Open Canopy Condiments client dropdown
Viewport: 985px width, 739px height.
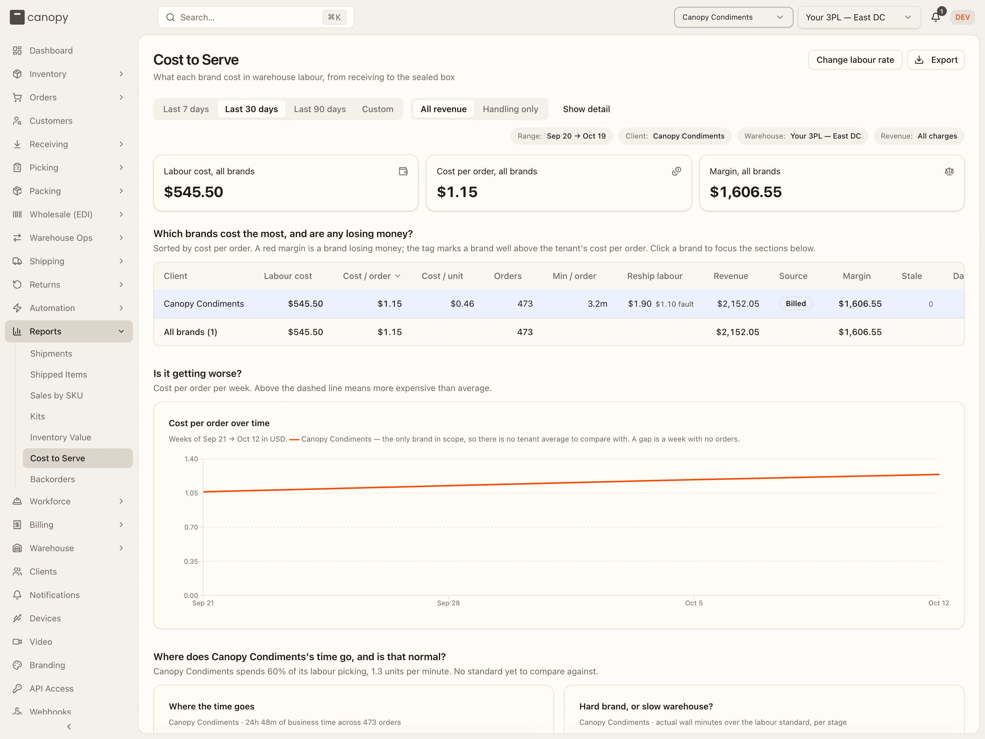point(734,17)
